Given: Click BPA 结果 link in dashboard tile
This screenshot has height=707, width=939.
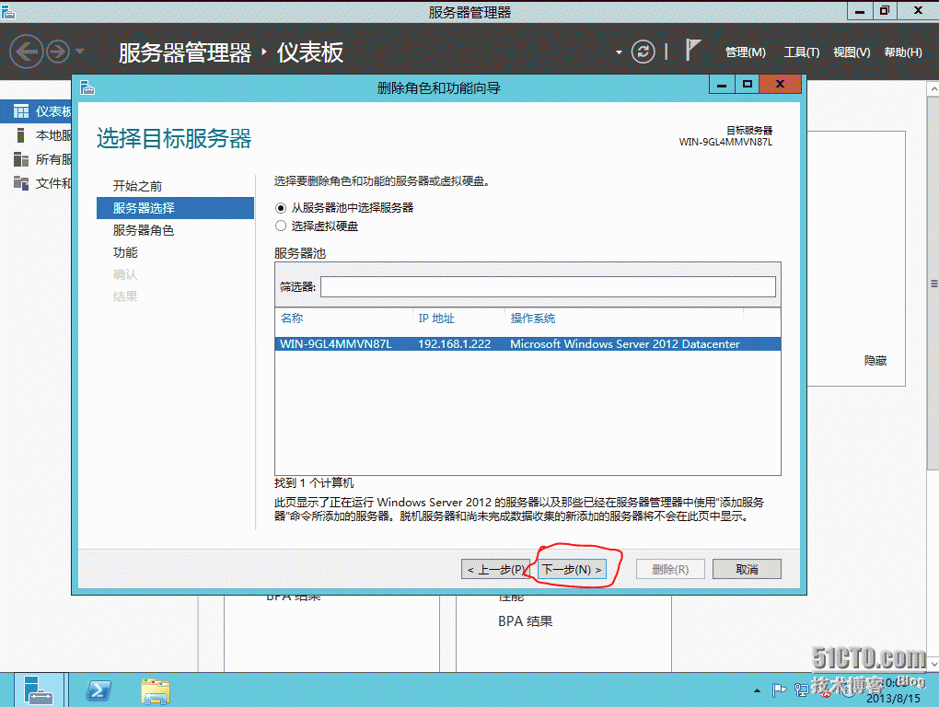Looking at the screenshot, I should [x=525, y=621].
